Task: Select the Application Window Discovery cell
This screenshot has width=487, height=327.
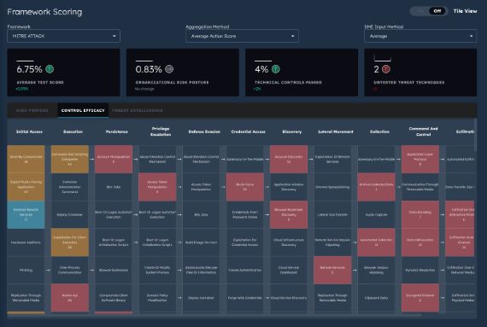Action: coord(289,187)
